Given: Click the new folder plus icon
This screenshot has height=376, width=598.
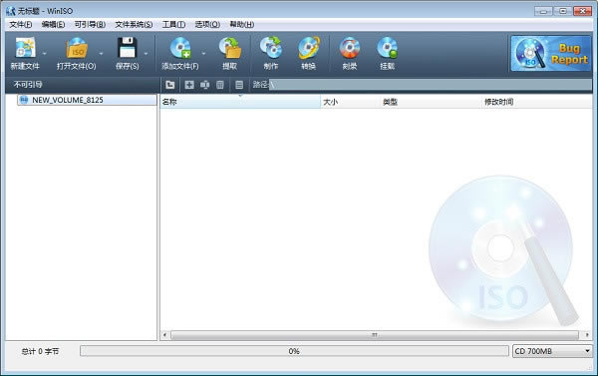Looking at the screenshot, I should (189, 85).
